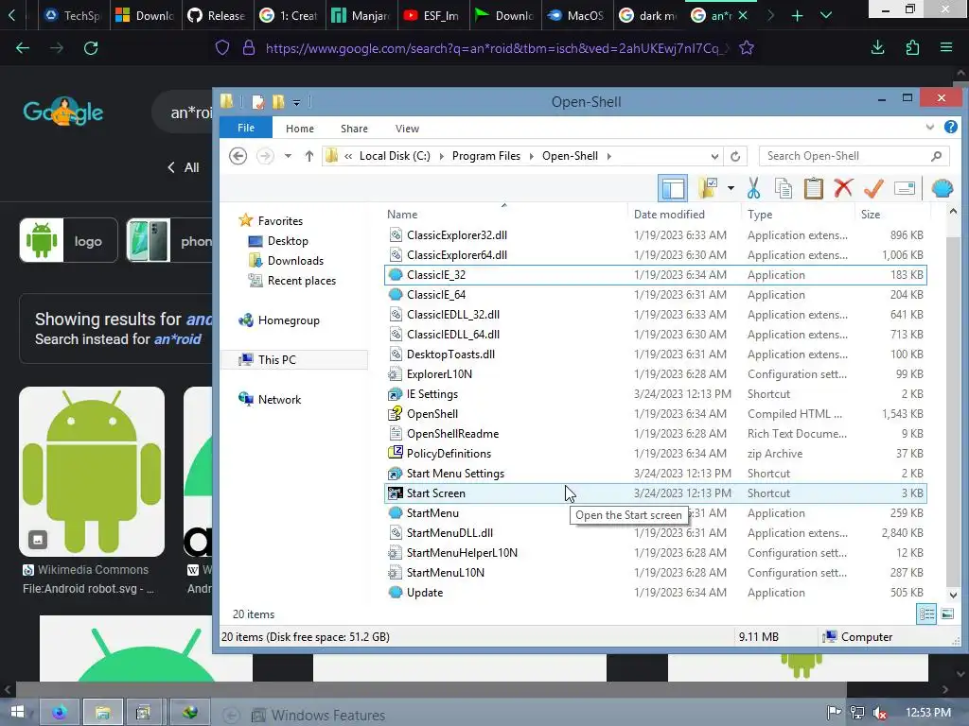Open the Share ribbon tab
Image resolution: width=969 pixels, height=726 pixels.
tap(354, 129)
